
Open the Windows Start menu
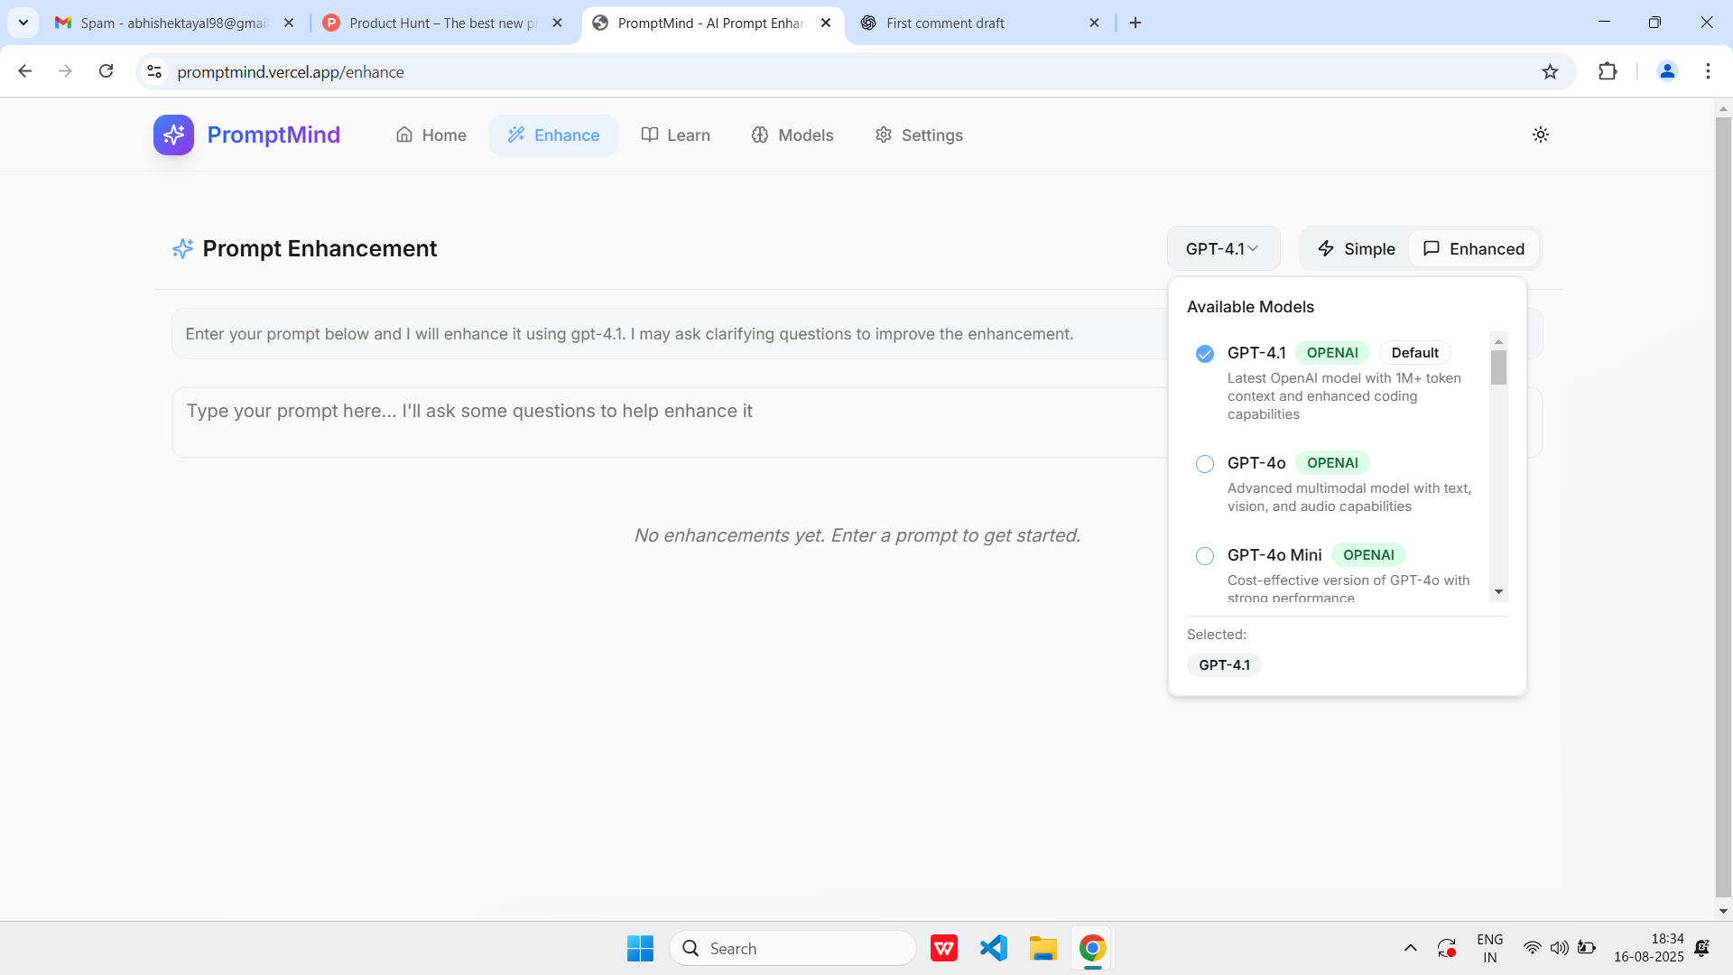pos(640,948)
